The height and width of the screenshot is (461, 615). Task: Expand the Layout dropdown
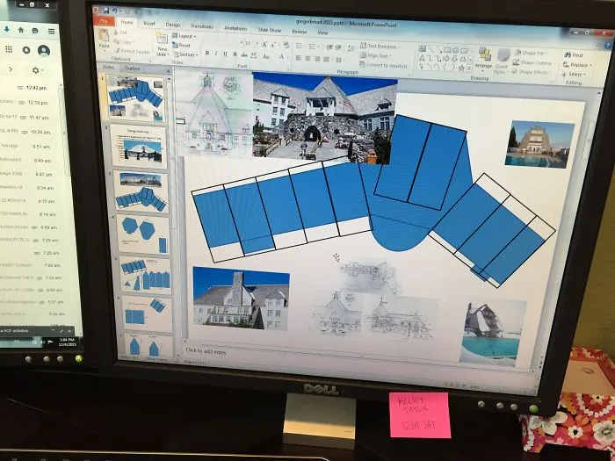pyautogui.click(x=184, y=36)
